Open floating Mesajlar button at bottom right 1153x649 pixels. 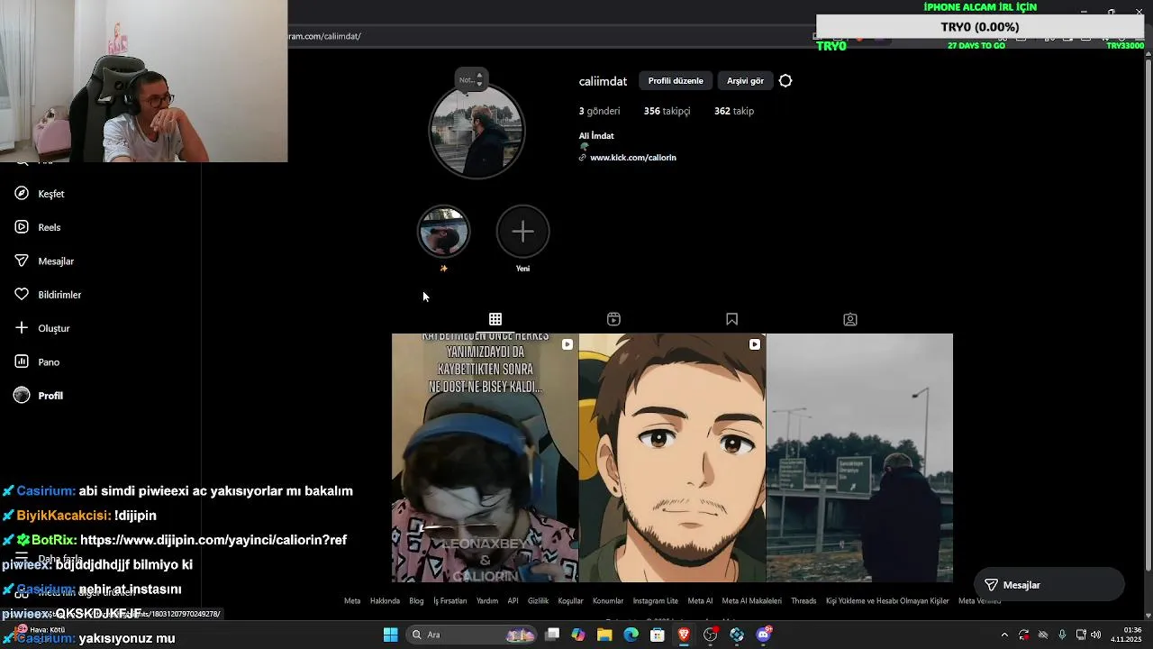click(x=1049, y=585)
